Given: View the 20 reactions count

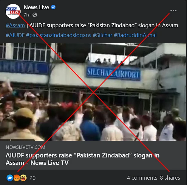Looking at the screenshot, I should [33, 178].
